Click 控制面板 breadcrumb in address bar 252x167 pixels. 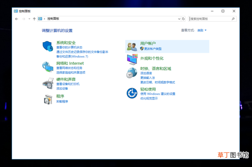click(53, 19)
